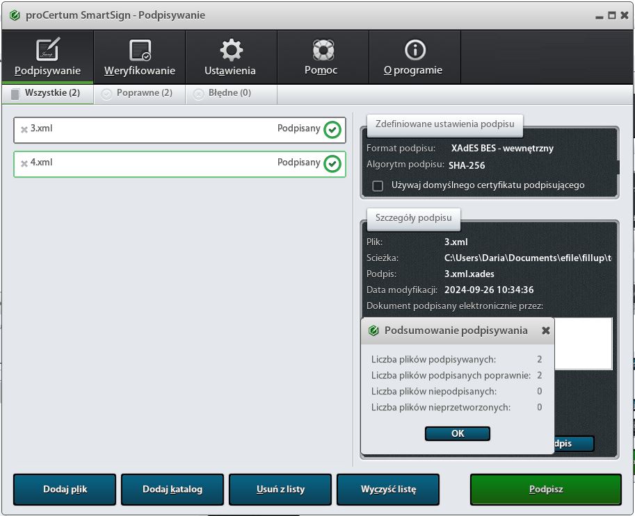Enable Używaj domyślnego certyfikatu podpisującego checkbox
Screen dimensions: 635x516
click(x=378, y=185)
